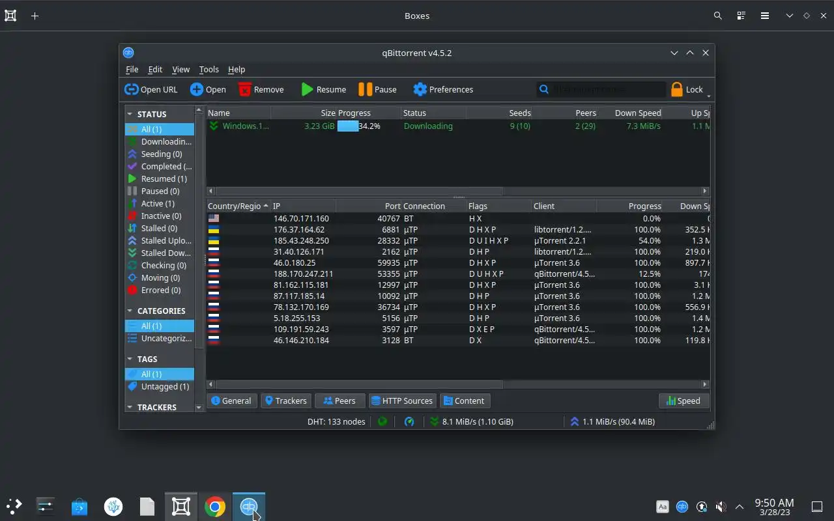Sort peers by Client column header

564,206
